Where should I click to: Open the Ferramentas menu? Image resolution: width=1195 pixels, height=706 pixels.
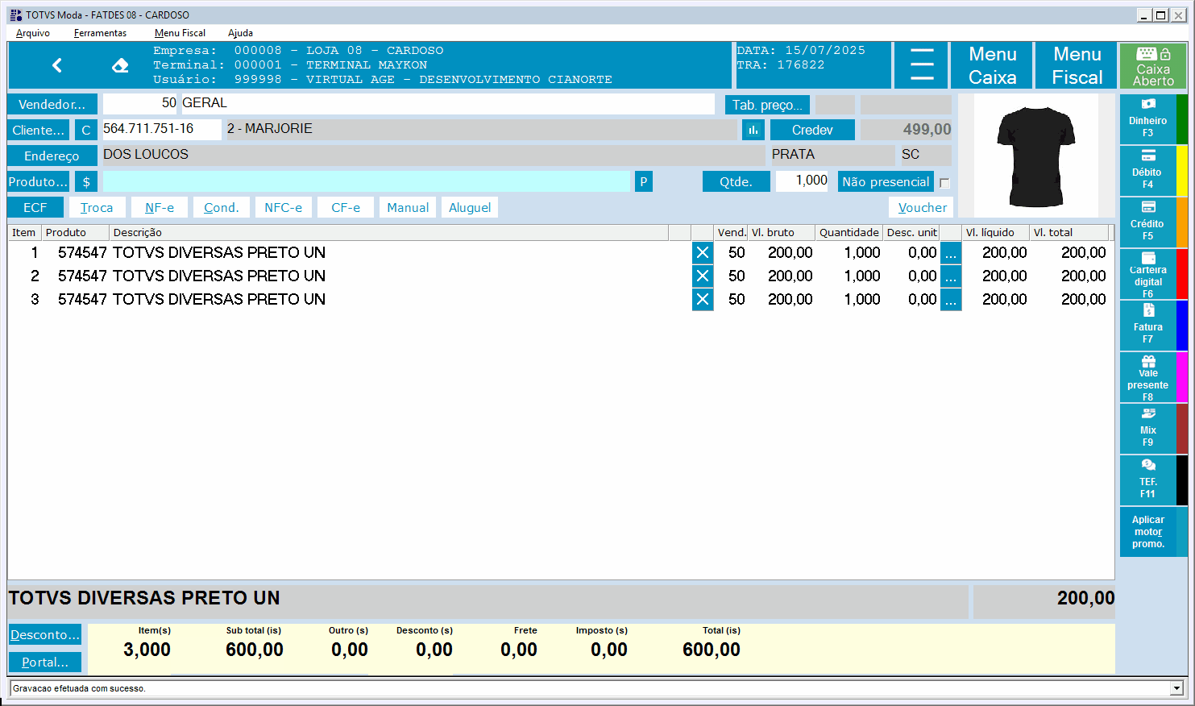click(100, 33)
